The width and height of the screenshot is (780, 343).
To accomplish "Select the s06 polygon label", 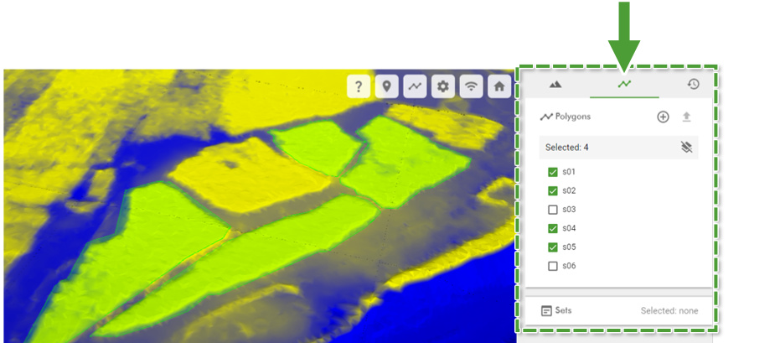I will (x=569, y=266).
